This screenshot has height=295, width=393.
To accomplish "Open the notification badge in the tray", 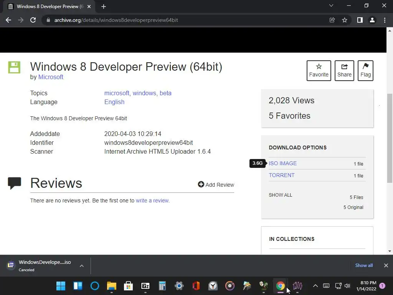I will [x=382, y=286].
